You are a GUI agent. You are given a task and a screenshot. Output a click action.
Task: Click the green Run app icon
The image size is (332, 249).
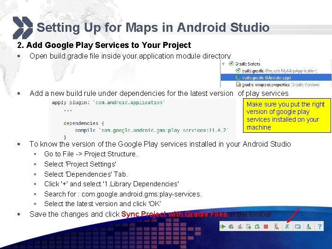[223, 226]
